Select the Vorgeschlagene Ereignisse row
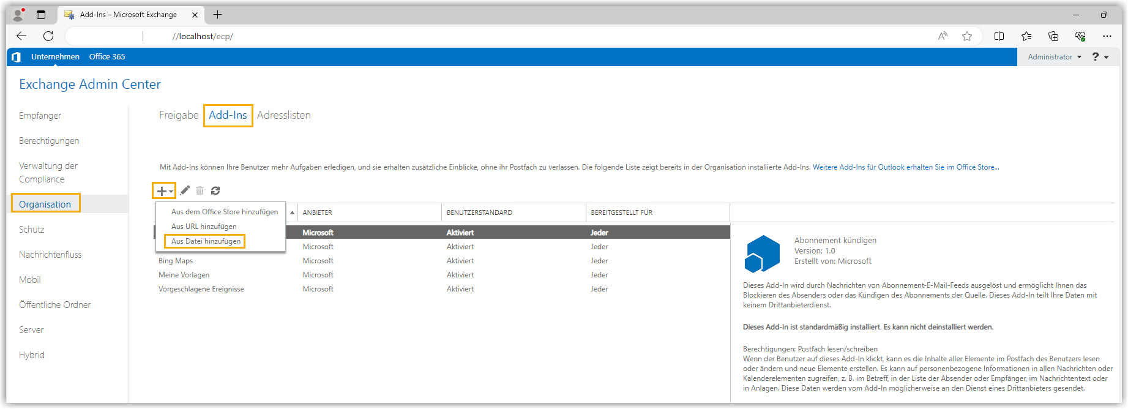This screenshot has height=409, width=1128. coord(442,289)
